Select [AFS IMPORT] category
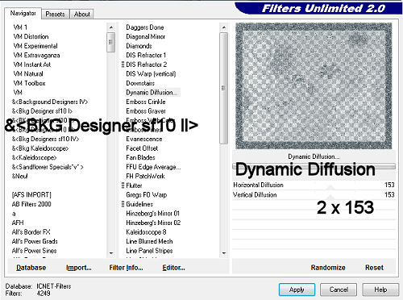Viewport: 403px width, 300px height. pos(31,194)
